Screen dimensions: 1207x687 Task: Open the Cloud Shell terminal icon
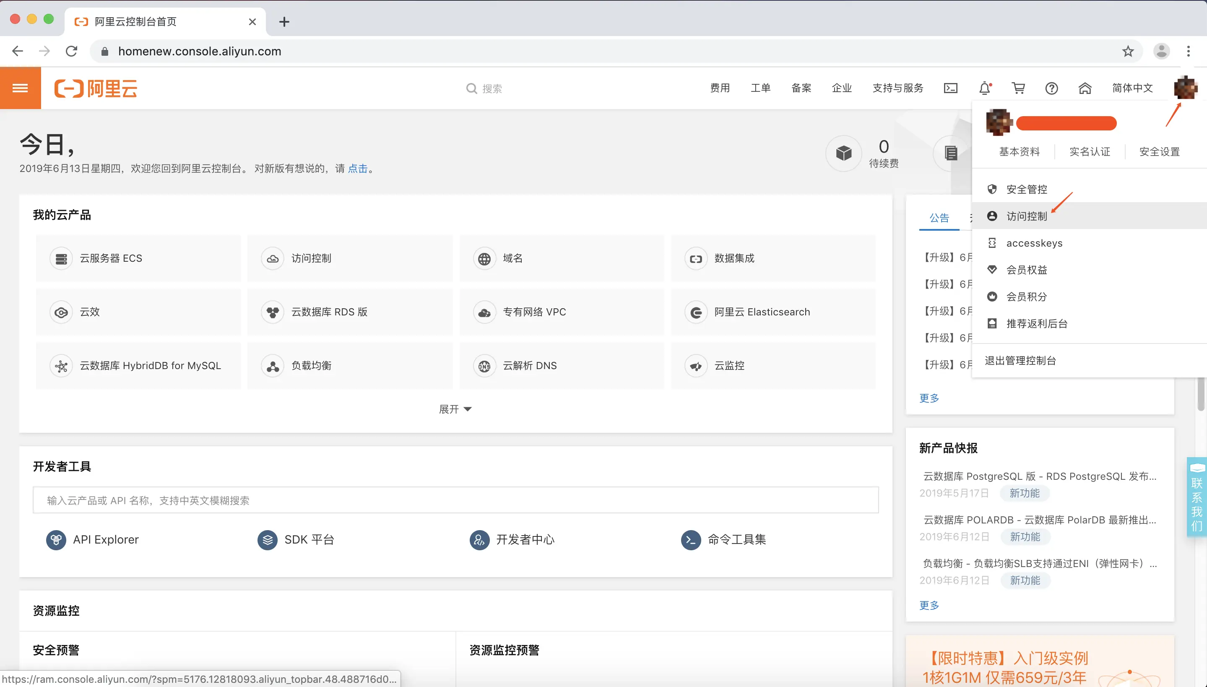(x=950, y=88)
